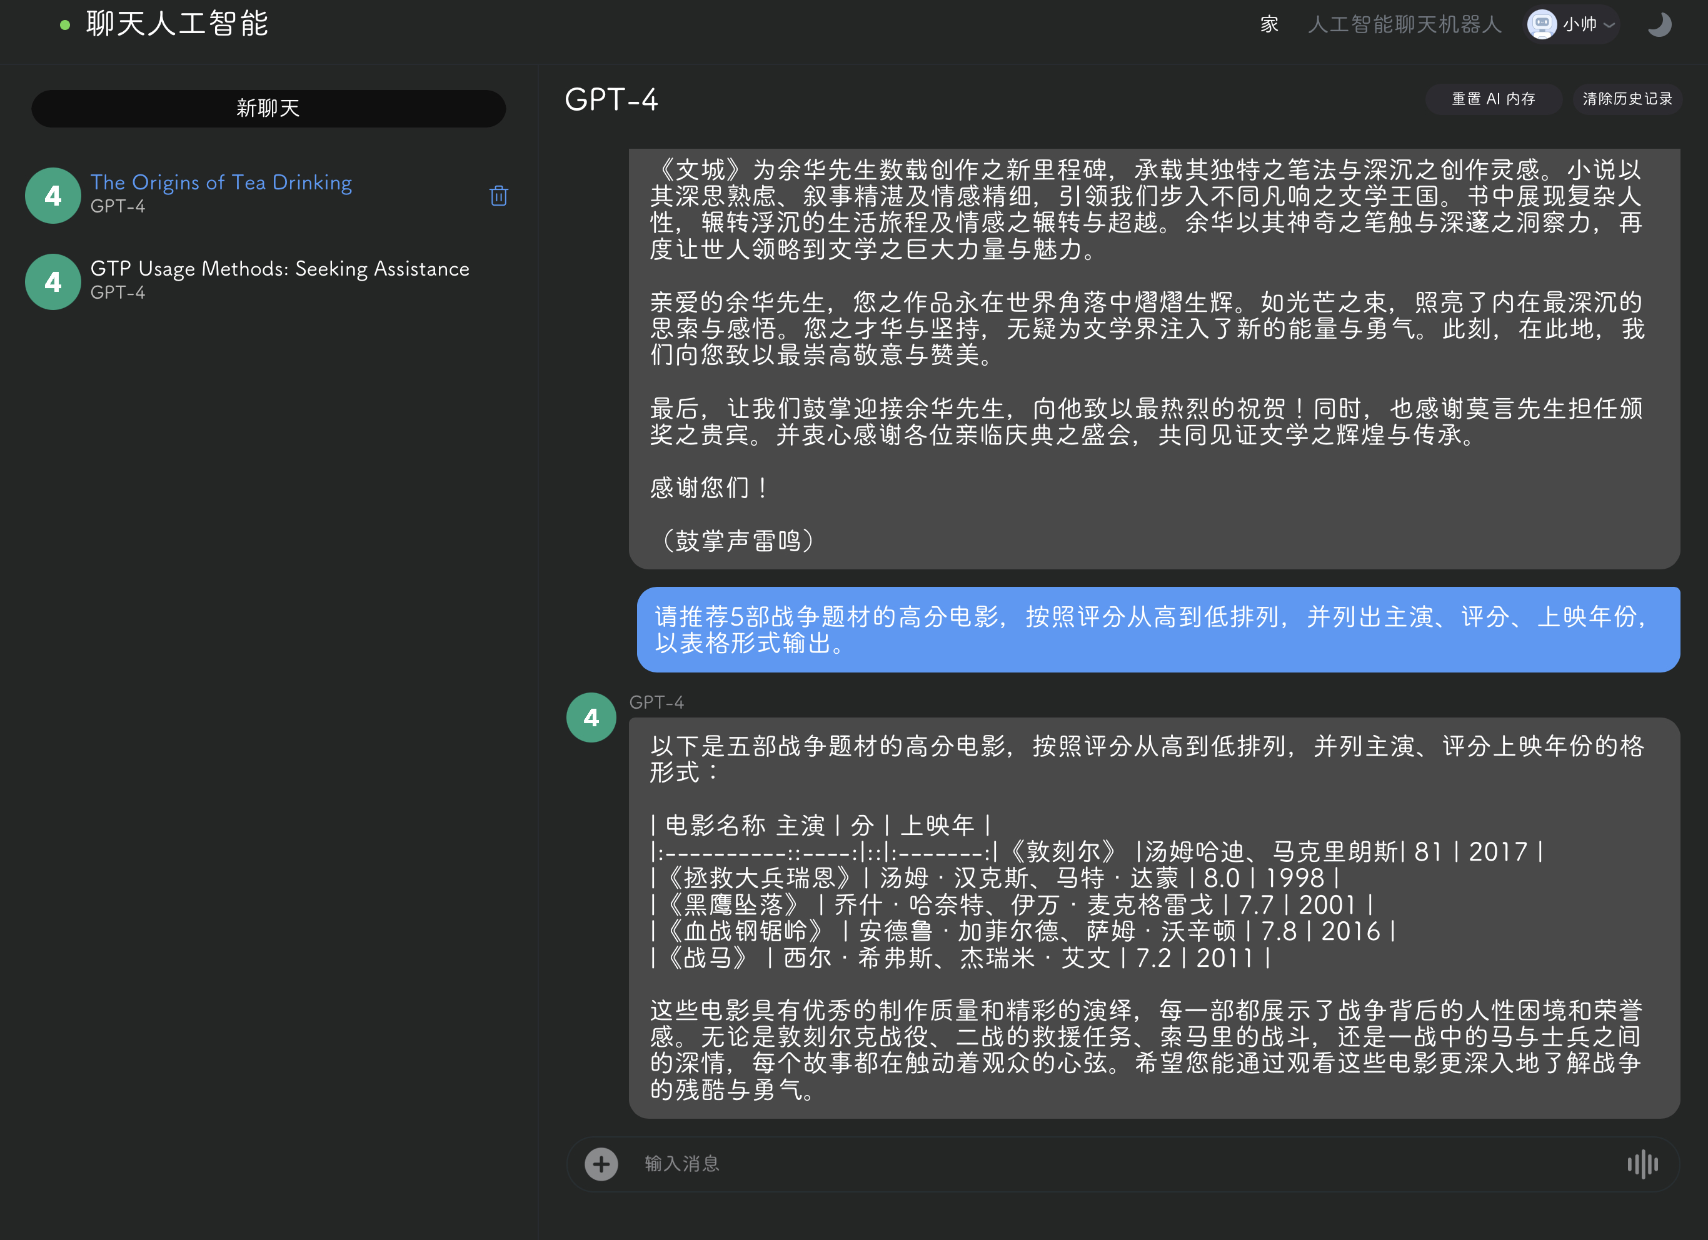This screenshot has height=1240, width=1708.
Task: Click the trash icon to delete Tea Drinking chat
Action: tap(498, 196)
